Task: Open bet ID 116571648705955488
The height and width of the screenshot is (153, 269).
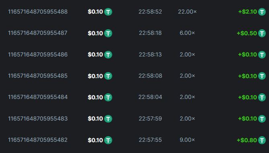Action: tap(38, 12)
